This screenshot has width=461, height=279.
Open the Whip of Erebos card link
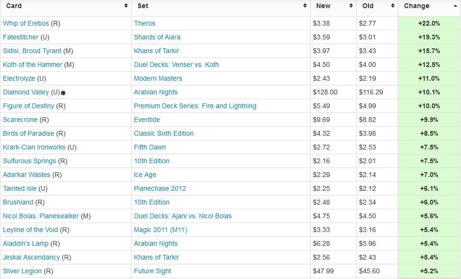pyautogui.click(x=26, y=23)
